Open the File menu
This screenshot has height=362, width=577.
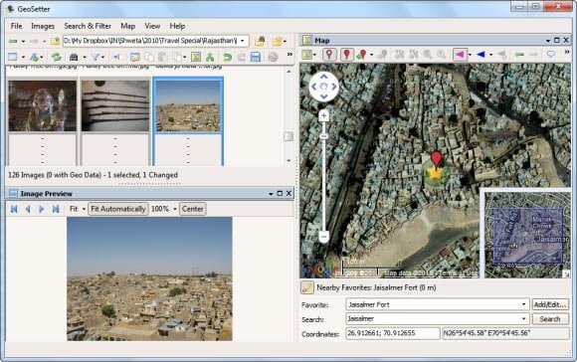[x=16, y=26]
